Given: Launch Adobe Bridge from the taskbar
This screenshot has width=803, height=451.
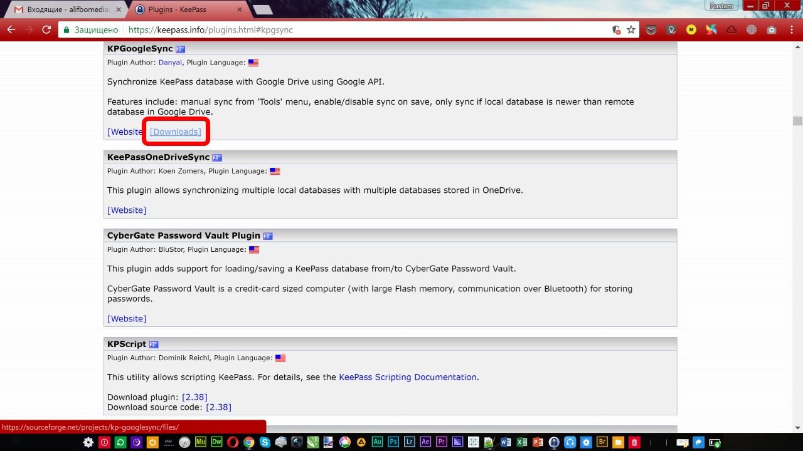Looking at the screenshot, I should click(x=602, y=442).
